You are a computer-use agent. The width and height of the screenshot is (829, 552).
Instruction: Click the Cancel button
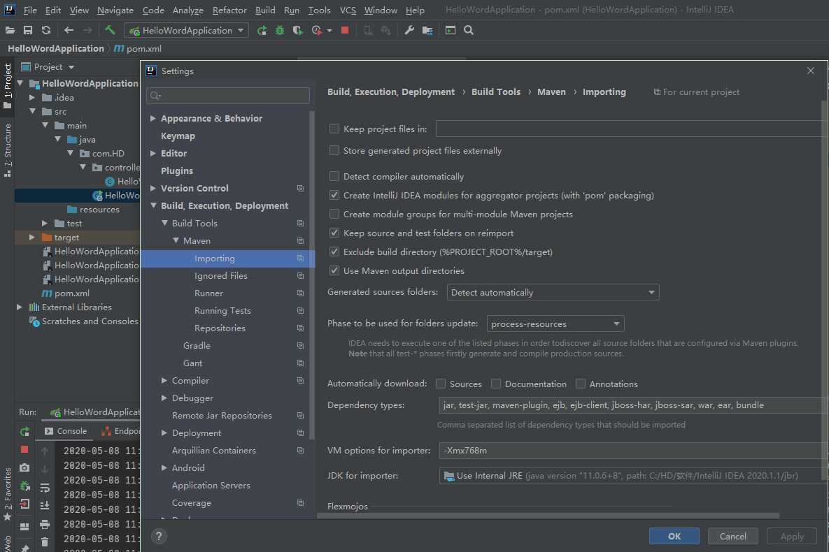click(x=732, y=536)
